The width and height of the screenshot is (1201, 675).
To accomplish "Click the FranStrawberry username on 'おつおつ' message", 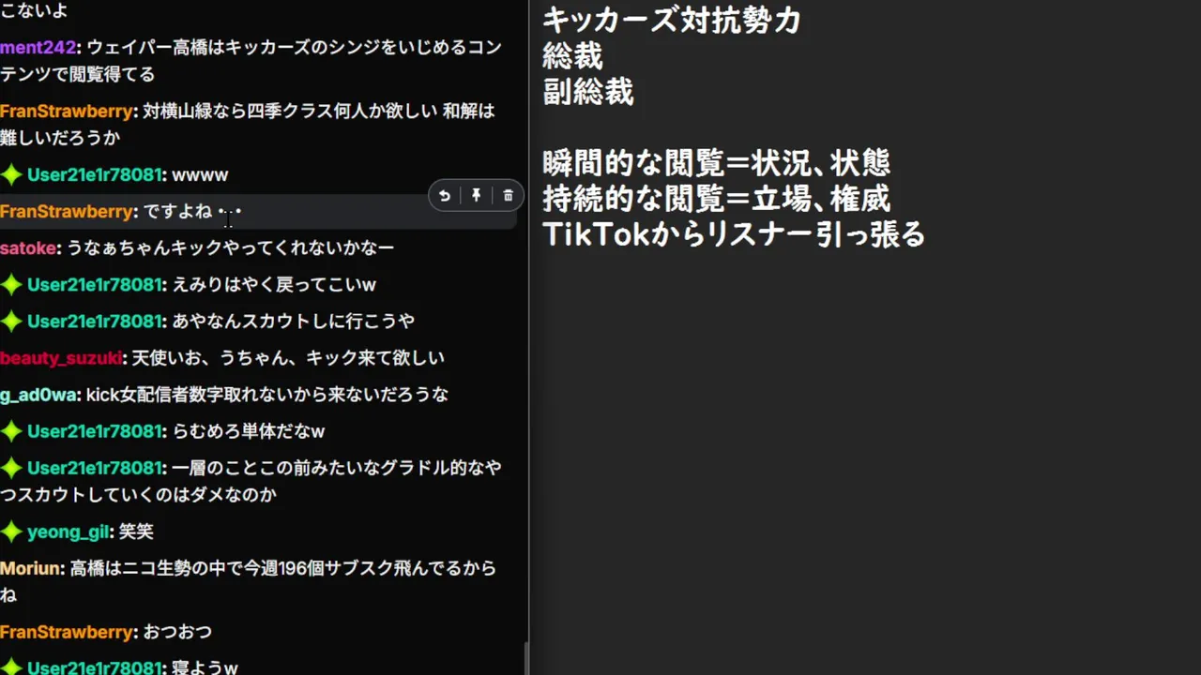I will coord(67,632).
